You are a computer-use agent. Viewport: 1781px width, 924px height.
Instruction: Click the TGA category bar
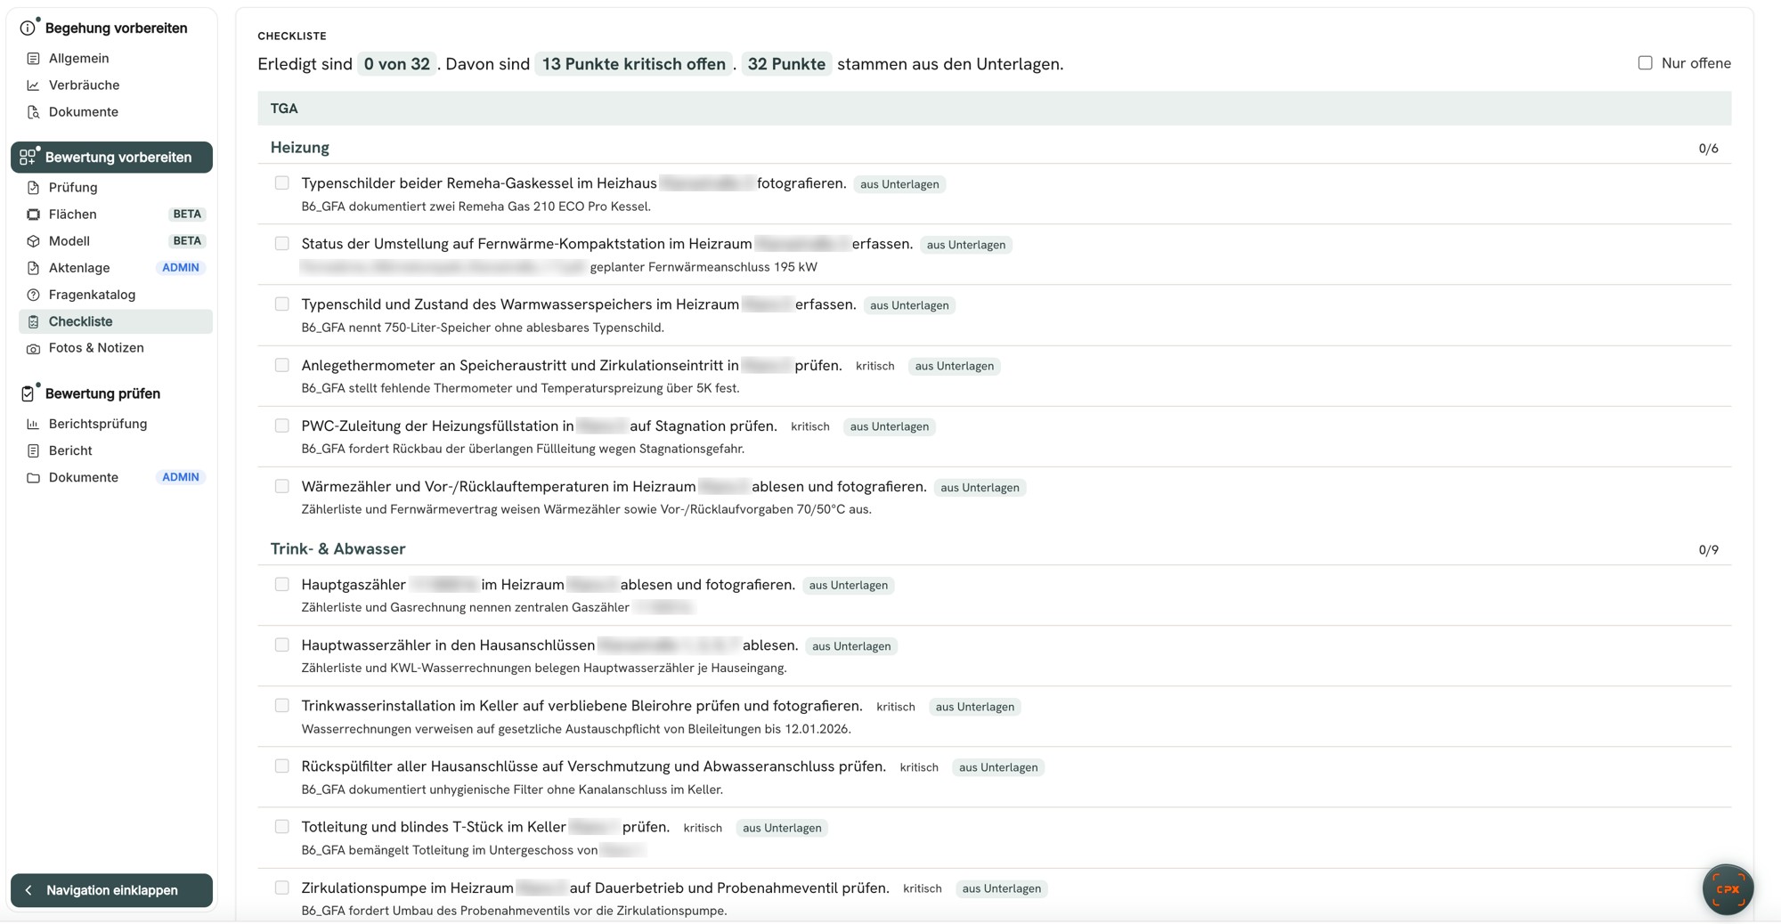click(x=994, y=109)
